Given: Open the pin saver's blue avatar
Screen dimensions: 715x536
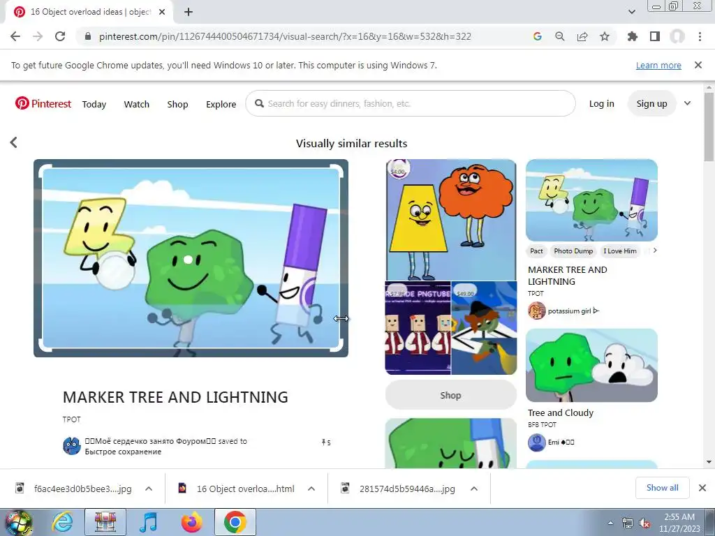Looking at the screenshot, I should pos(72,446).
